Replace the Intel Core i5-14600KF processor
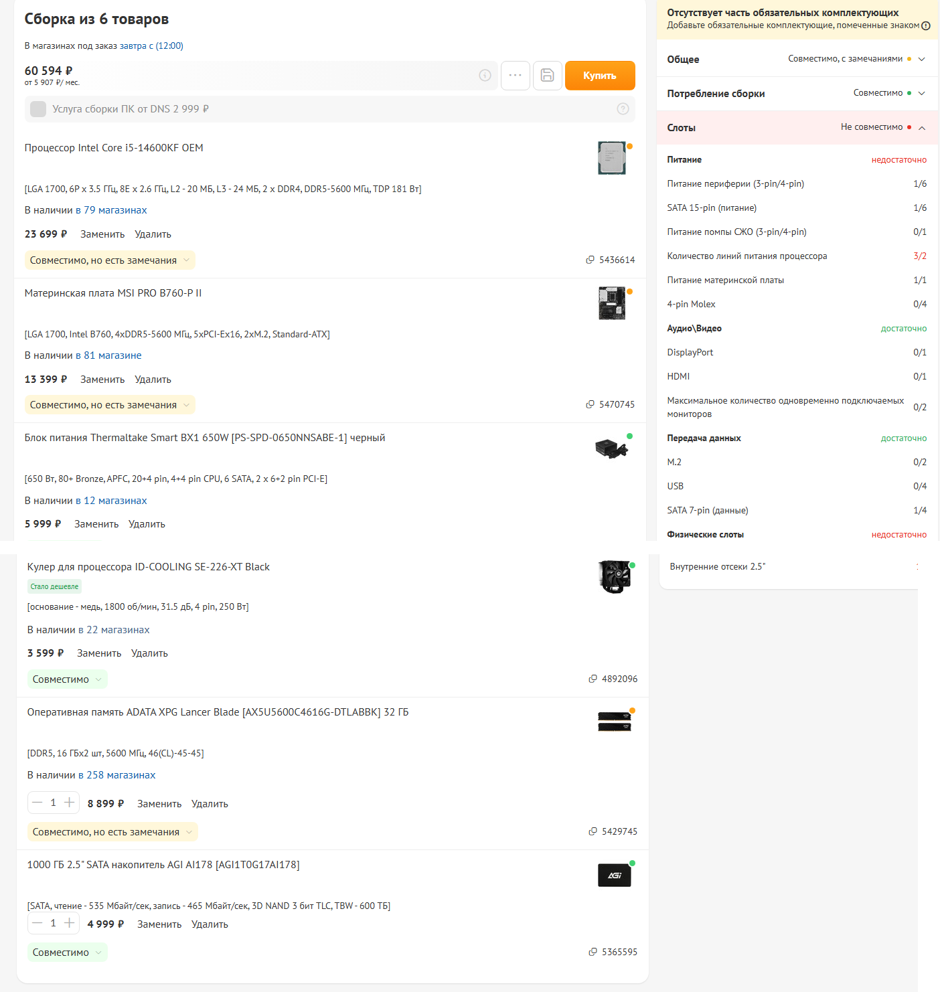The image size is (940, 992). [102, 234]
